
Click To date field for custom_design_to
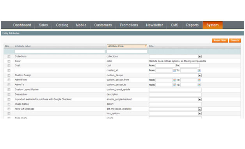tap(189, 85)
